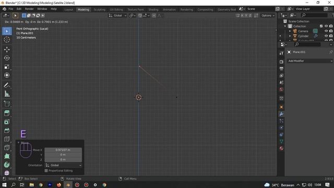Open the View Layer properties tab

coord(281,76)
